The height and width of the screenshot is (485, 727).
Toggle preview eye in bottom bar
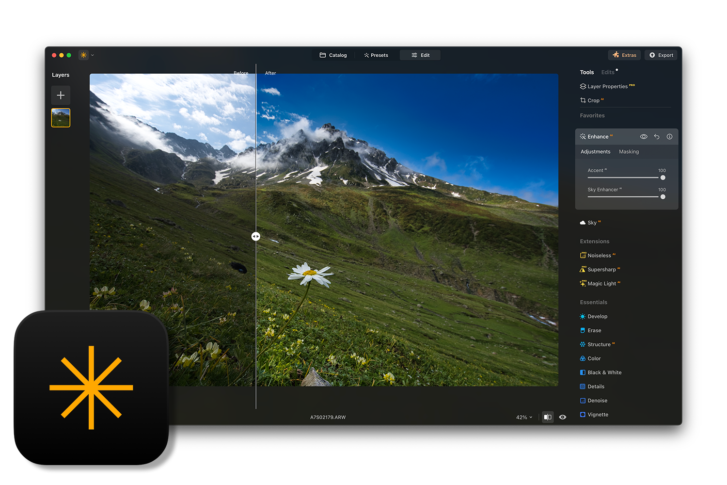point(563,417)
